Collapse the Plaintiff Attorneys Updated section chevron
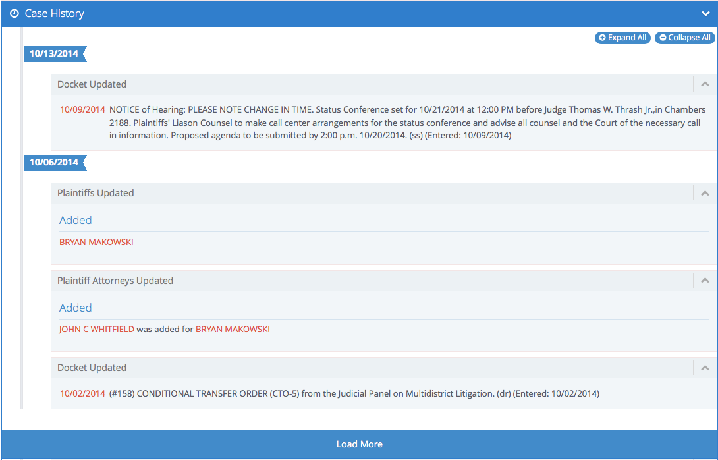 [705, 281]
